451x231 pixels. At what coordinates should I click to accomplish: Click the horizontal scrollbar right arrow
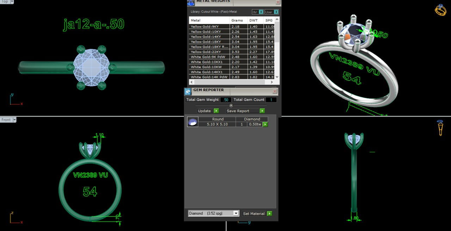(x=272, y=82)
